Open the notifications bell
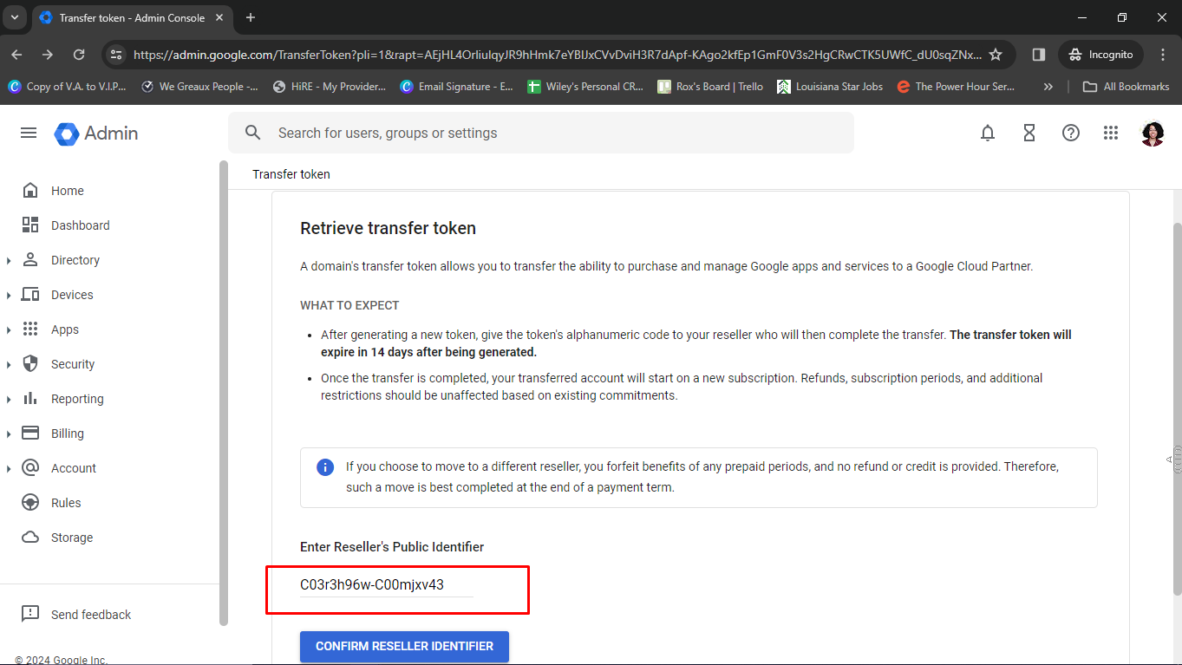 point(987,133)
